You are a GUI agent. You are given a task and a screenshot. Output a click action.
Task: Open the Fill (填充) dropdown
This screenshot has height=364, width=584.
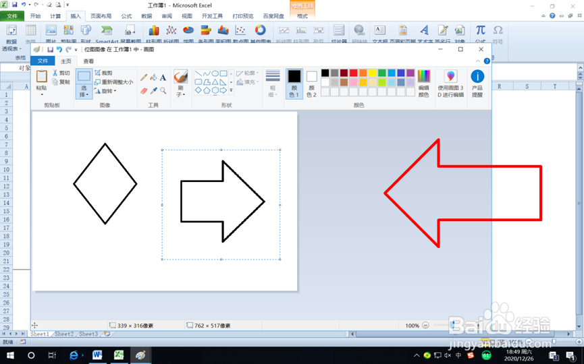pos(248,82)
